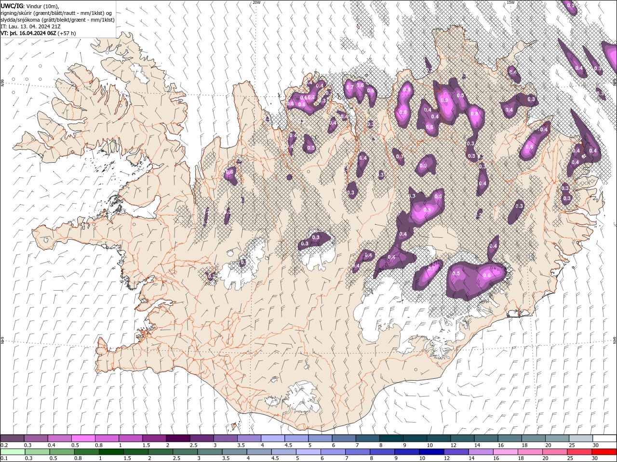
Task: Pick the upper legend swatch labeled 25
Action: (x=581, y=438)
